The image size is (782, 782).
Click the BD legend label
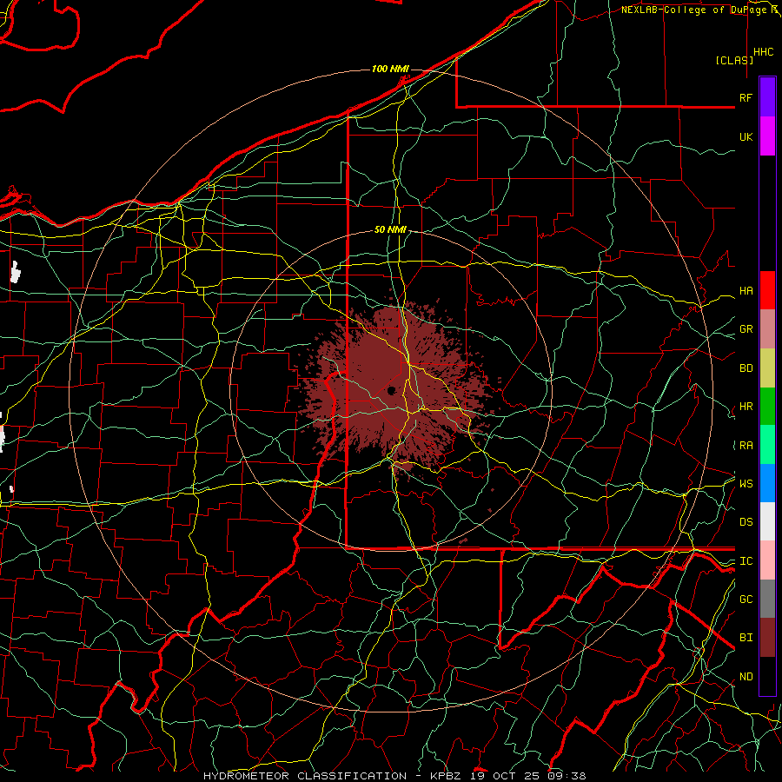[746, 368]
